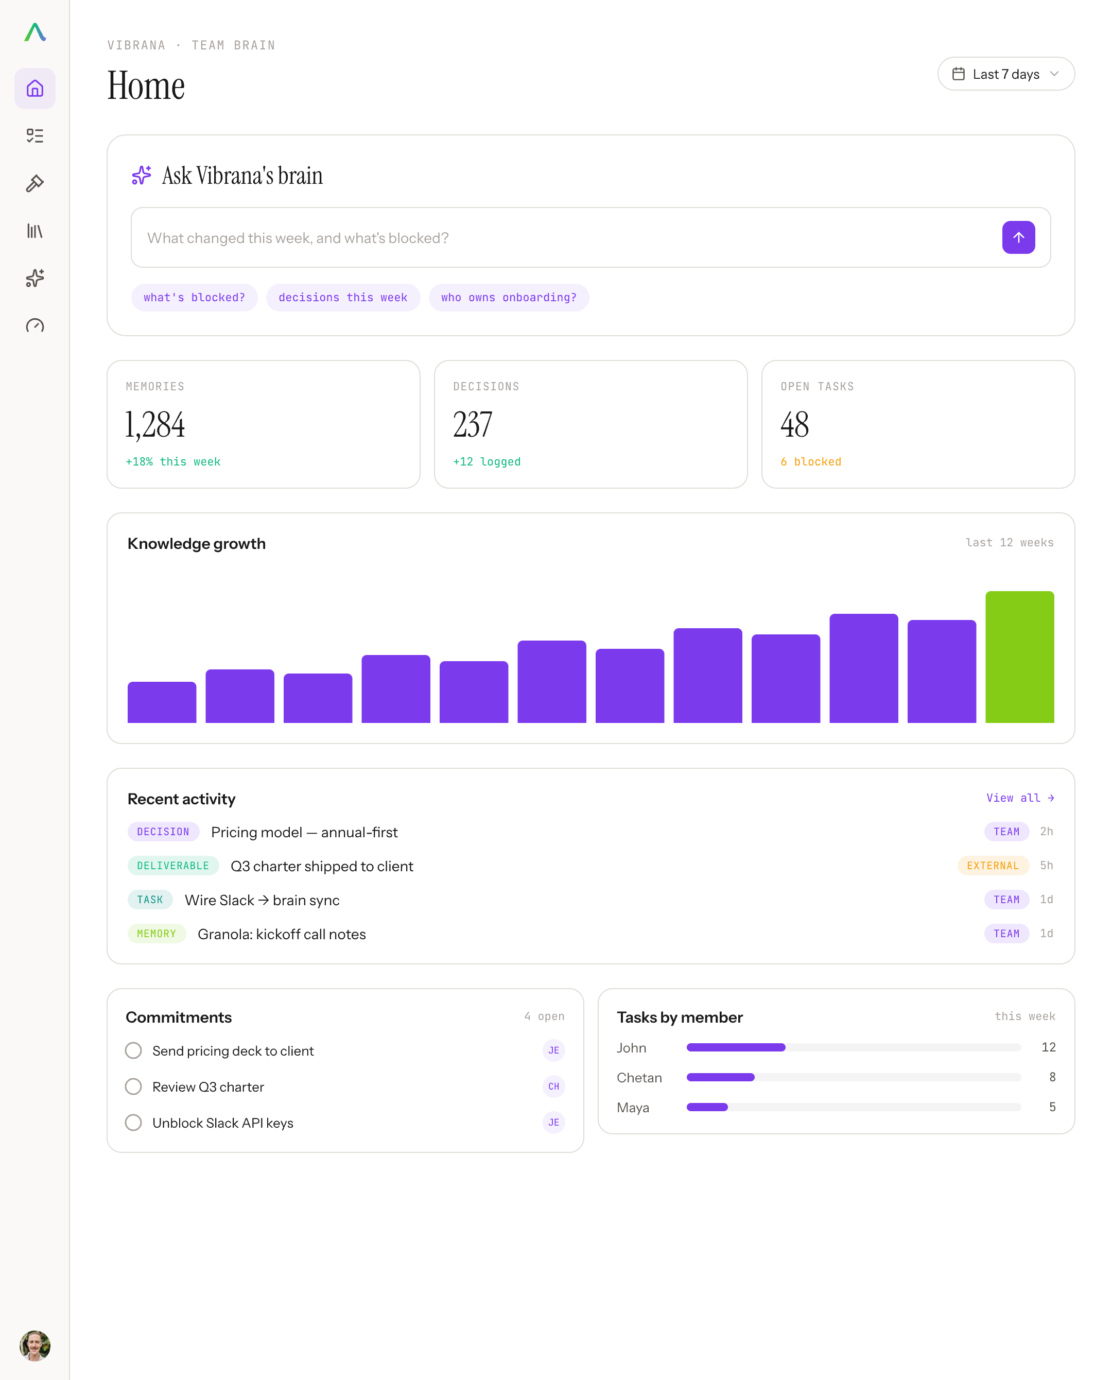This screenshot has width=1112, height=1380.
Task: Submit the question with the arrow button
Action: pyautogui.click(x=1018, y=238)
